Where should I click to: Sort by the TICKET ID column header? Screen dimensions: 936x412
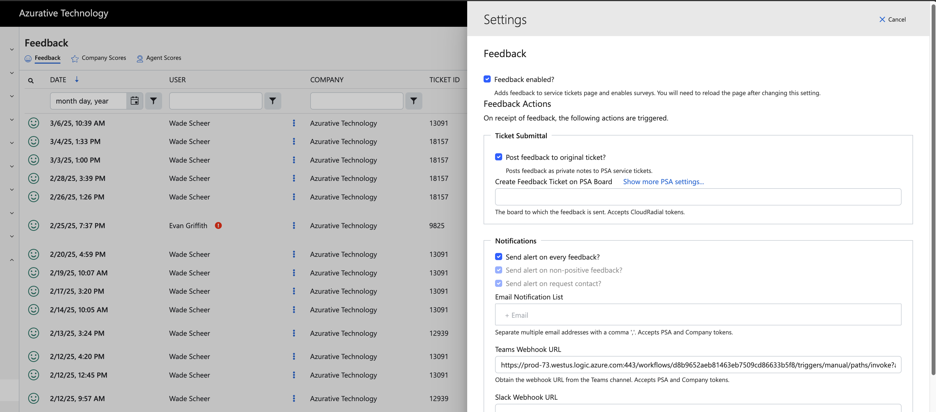tap(444, 80)
